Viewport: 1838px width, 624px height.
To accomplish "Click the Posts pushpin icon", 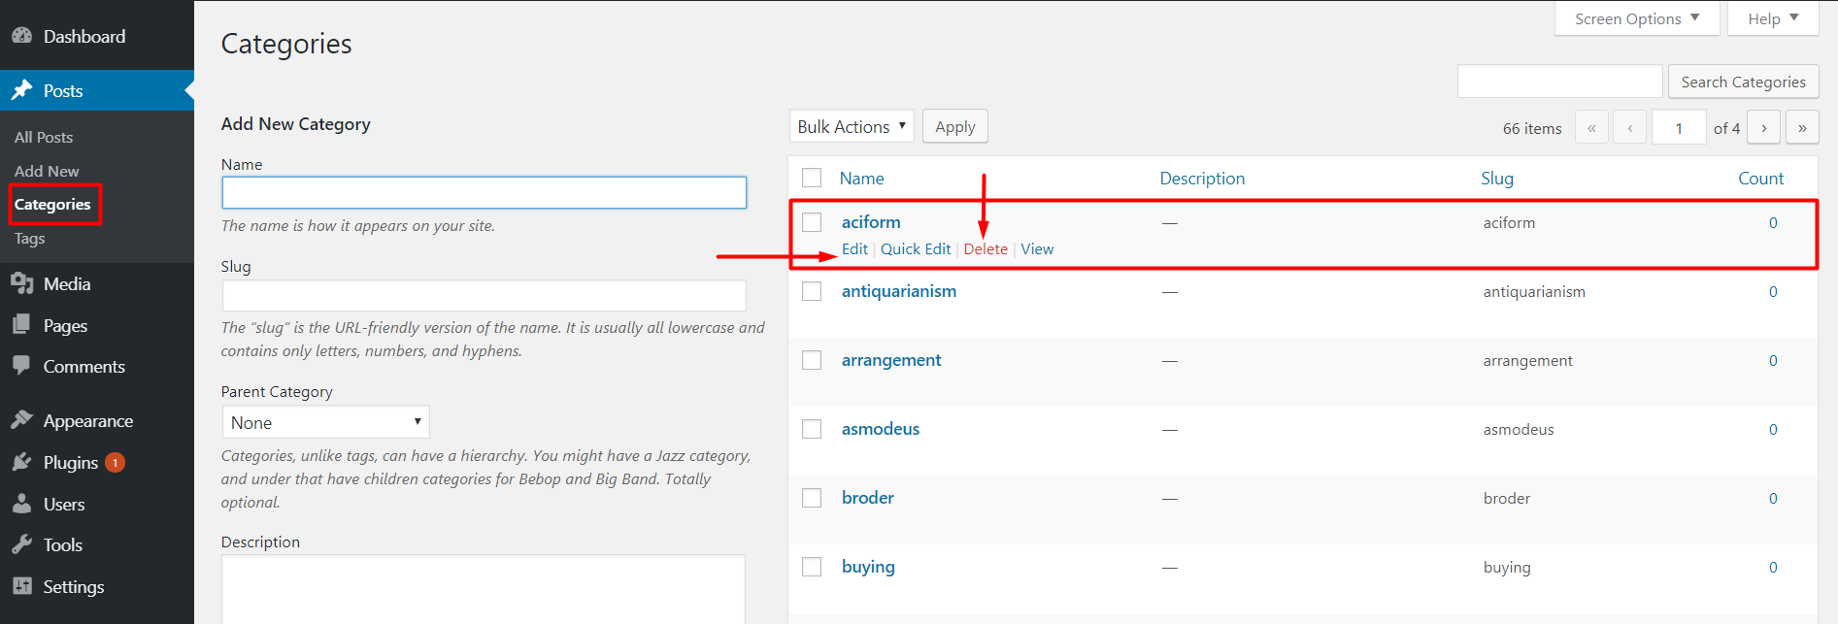I will click(23, 89).
